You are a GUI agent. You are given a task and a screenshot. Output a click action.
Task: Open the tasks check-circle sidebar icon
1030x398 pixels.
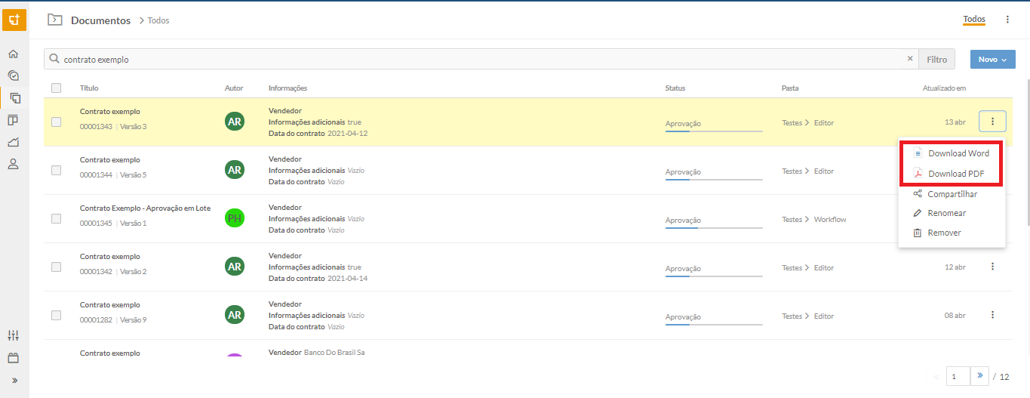click(13, 76)
